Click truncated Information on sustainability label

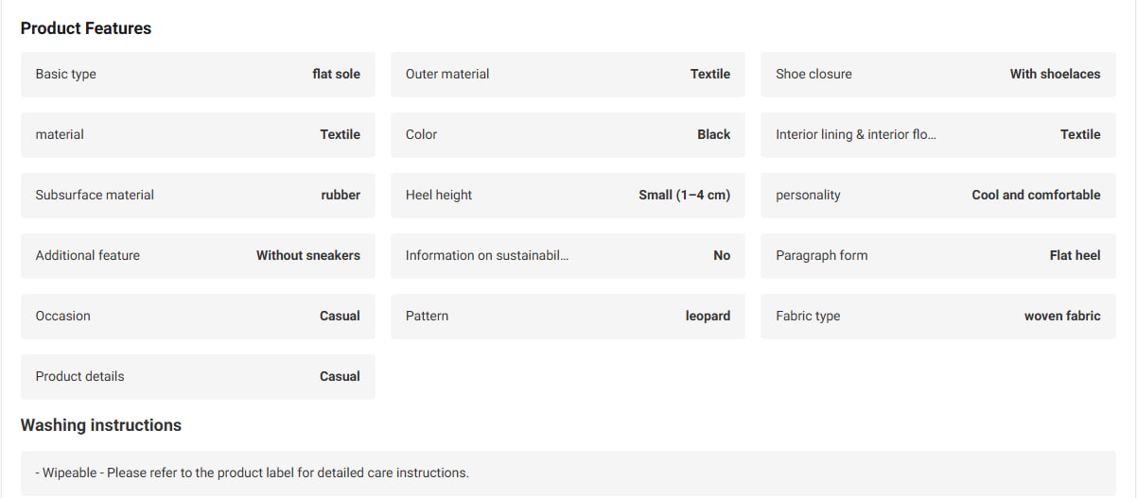point(487,255)
